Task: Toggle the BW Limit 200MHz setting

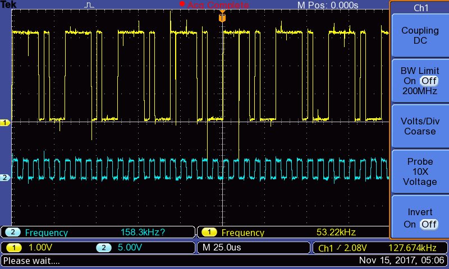Action: 420,81
